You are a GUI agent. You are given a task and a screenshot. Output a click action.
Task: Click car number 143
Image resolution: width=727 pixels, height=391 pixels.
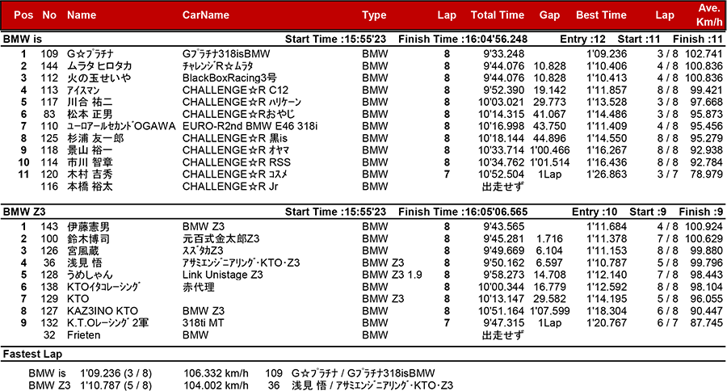click(x=49, y=227)
